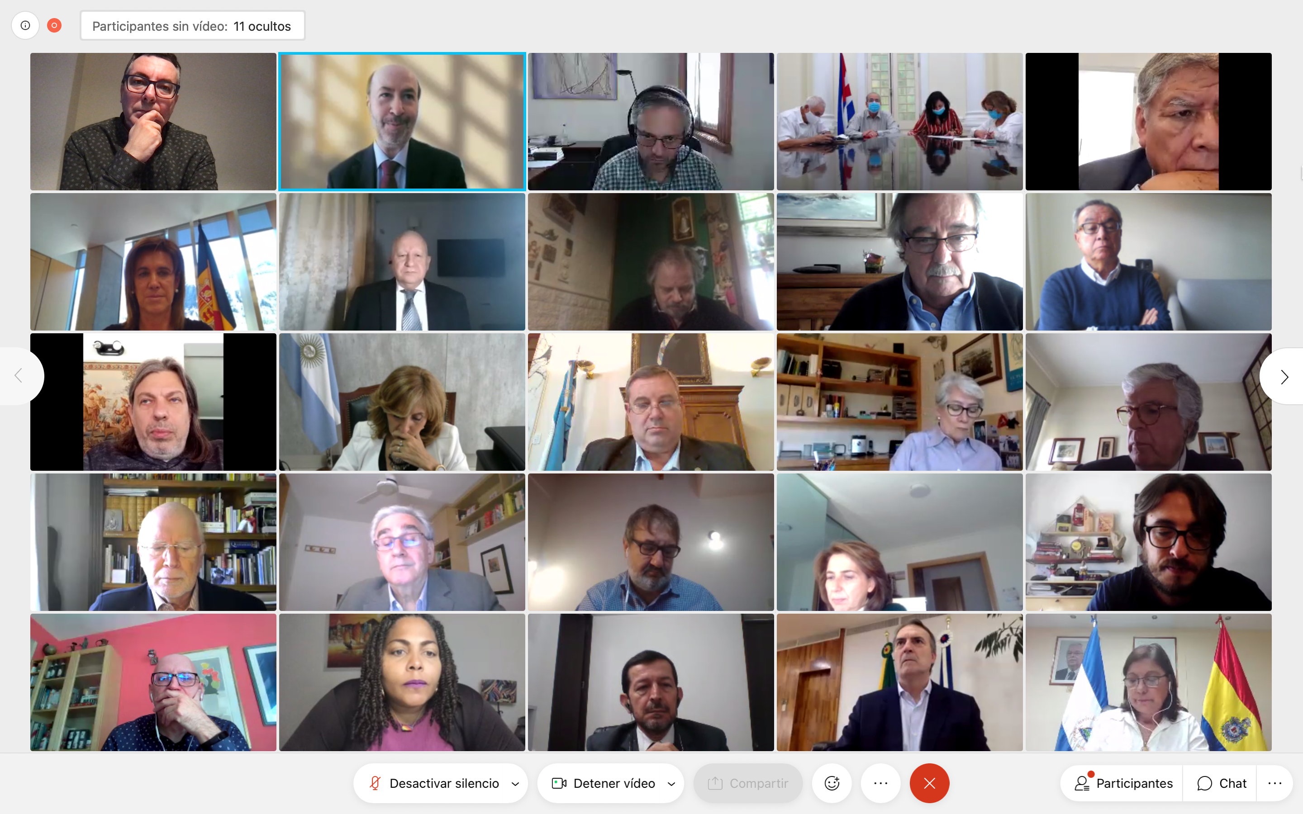1303x814 pixels.
Task: Select video tile with Argentine flag and woman
Action: point(402,402)
